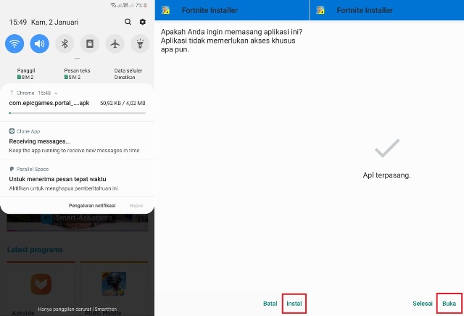Click the Smart Assistants banner
464x316 pixels.
tap(78, 223)
